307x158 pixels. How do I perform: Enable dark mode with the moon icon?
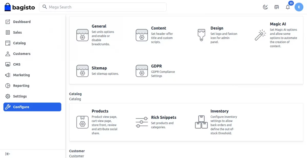tap(265, 7)
